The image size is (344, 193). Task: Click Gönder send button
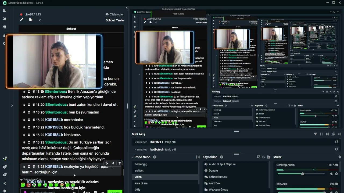115,192
